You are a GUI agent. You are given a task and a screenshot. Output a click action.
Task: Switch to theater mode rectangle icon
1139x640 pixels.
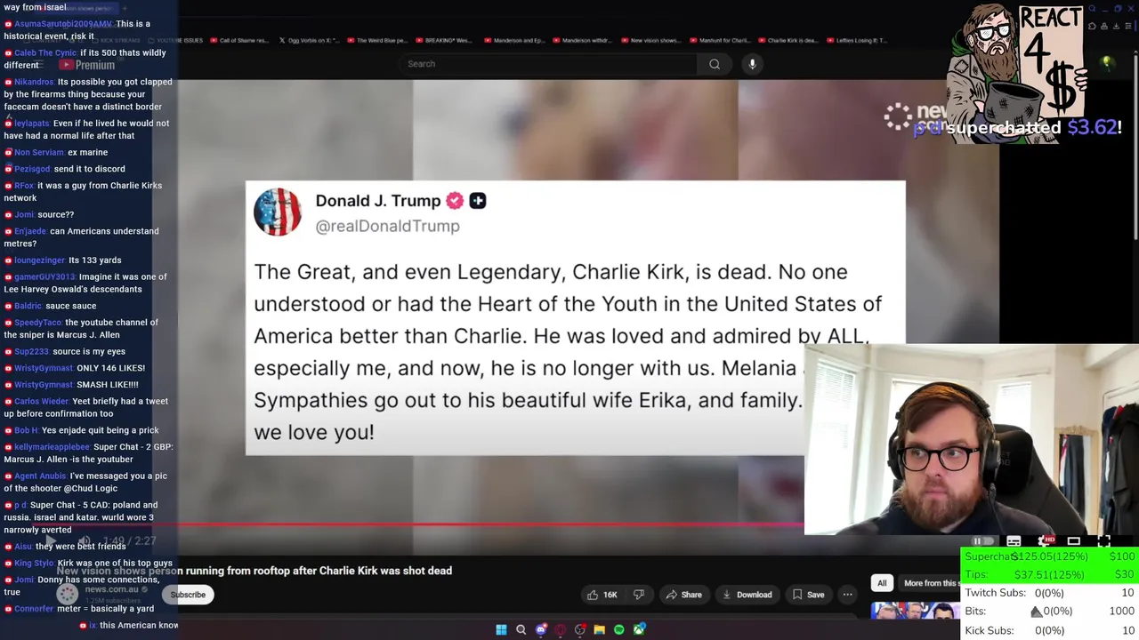(x=1074, y=540)
